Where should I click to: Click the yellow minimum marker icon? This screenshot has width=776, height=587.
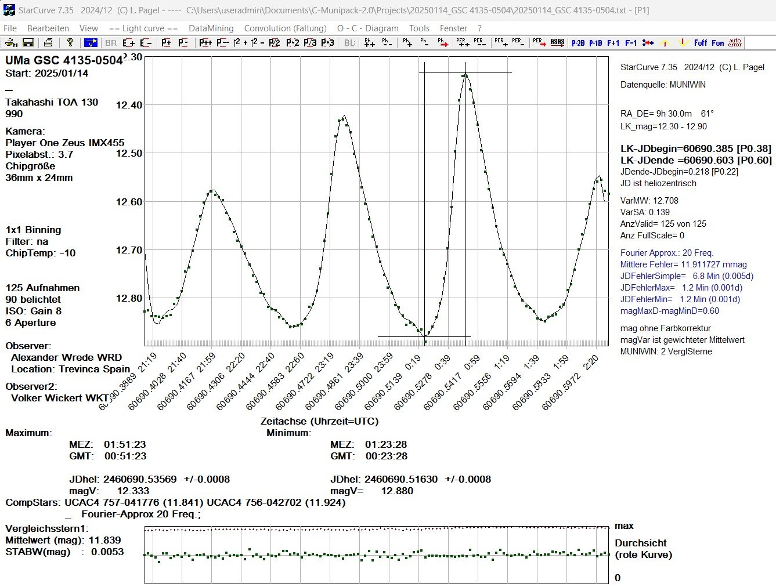683,43
